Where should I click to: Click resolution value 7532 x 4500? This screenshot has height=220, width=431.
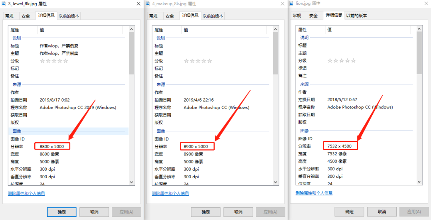click(340, 146)
